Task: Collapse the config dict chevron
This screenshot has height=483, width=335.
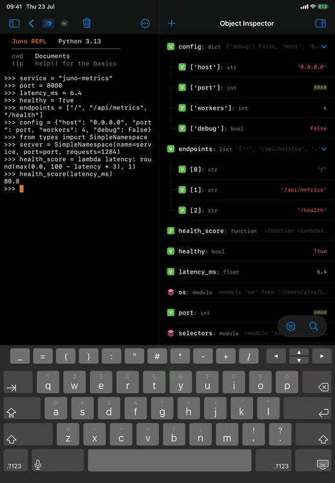Action: point(324,47)
